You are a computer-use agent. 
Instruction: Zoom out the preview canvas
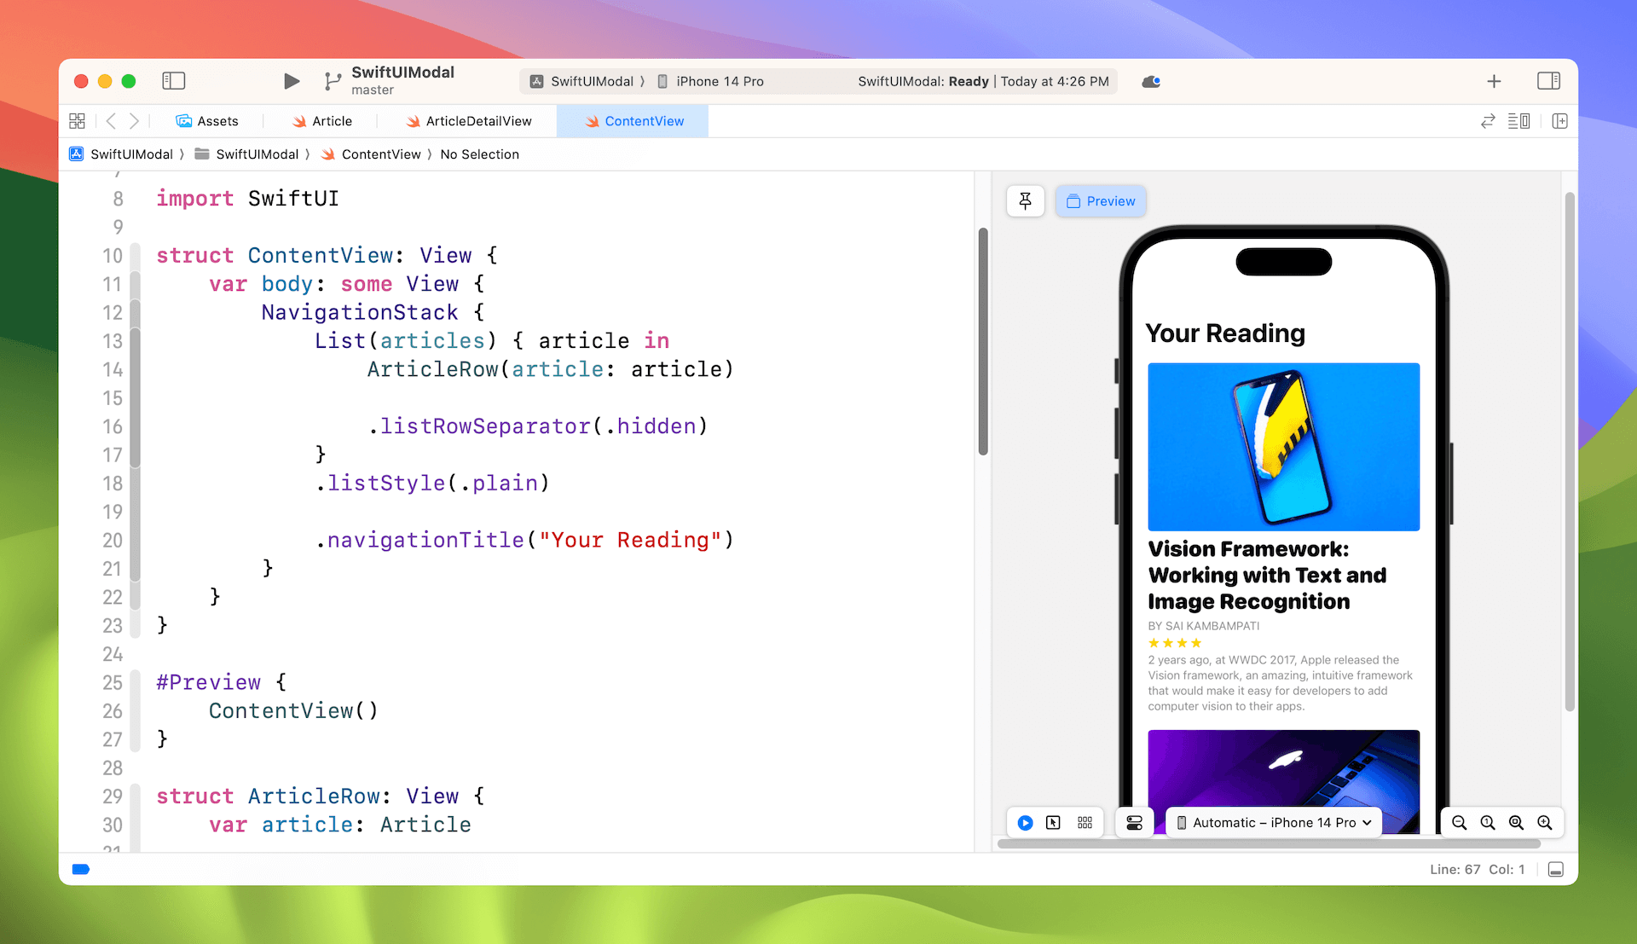[x=1459, y=823]
